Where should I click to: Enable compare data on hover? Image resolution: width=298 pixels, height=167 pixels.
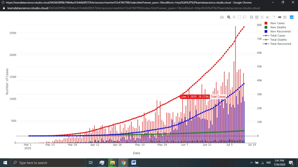285,17
